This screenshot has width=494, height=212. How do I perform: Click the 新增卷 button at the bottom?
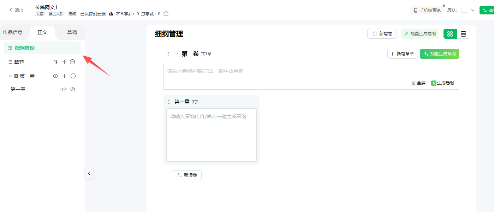tap(187, 175)
